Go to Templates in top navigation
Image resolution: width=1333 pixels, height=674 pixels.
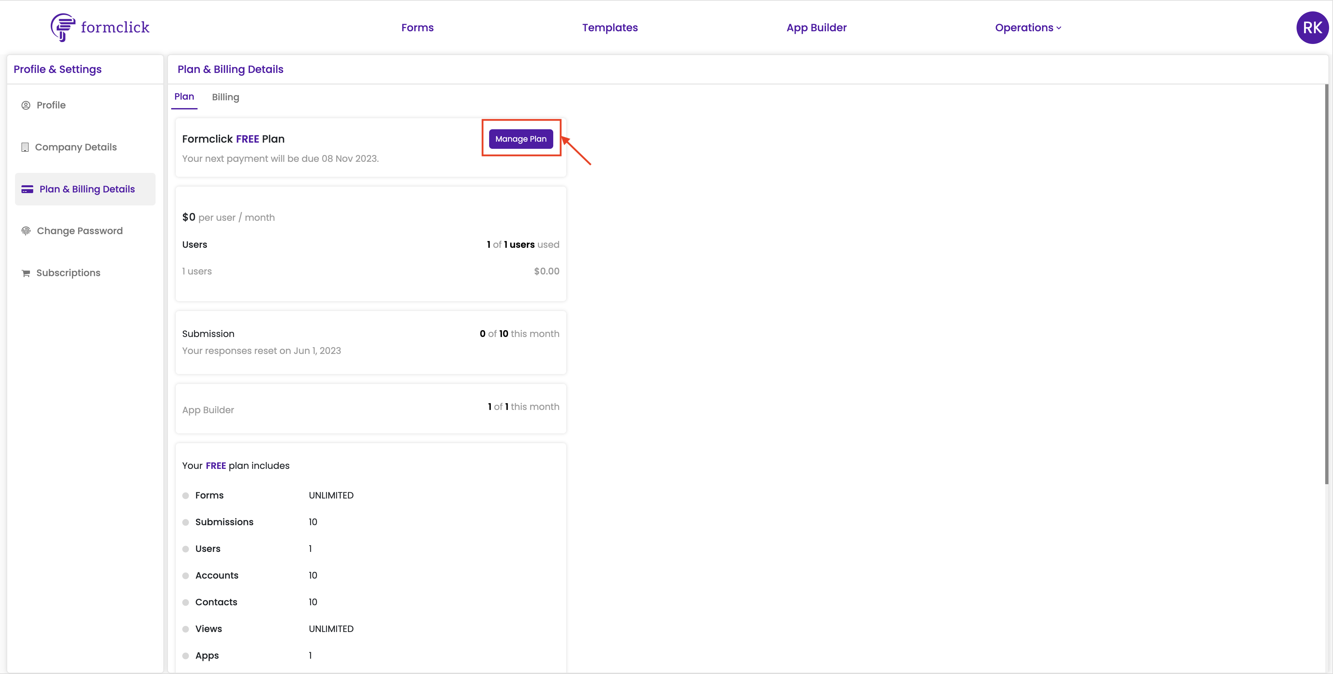(x=610, y=27)
